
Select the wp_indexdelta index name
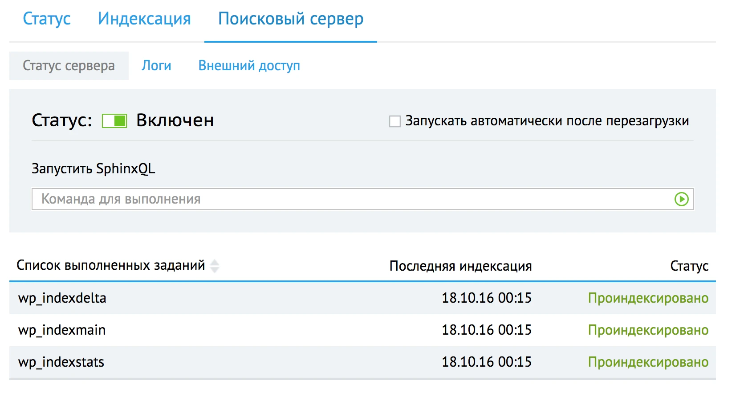(62, 298)
